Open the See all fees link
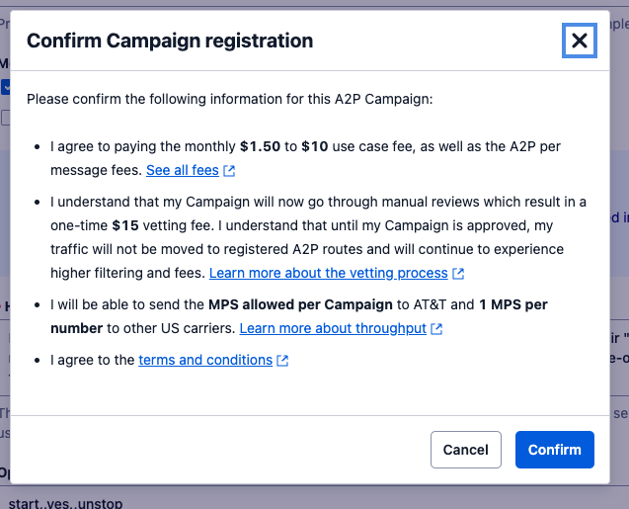The width and height of the screenshot is (629, 509). 182,170
